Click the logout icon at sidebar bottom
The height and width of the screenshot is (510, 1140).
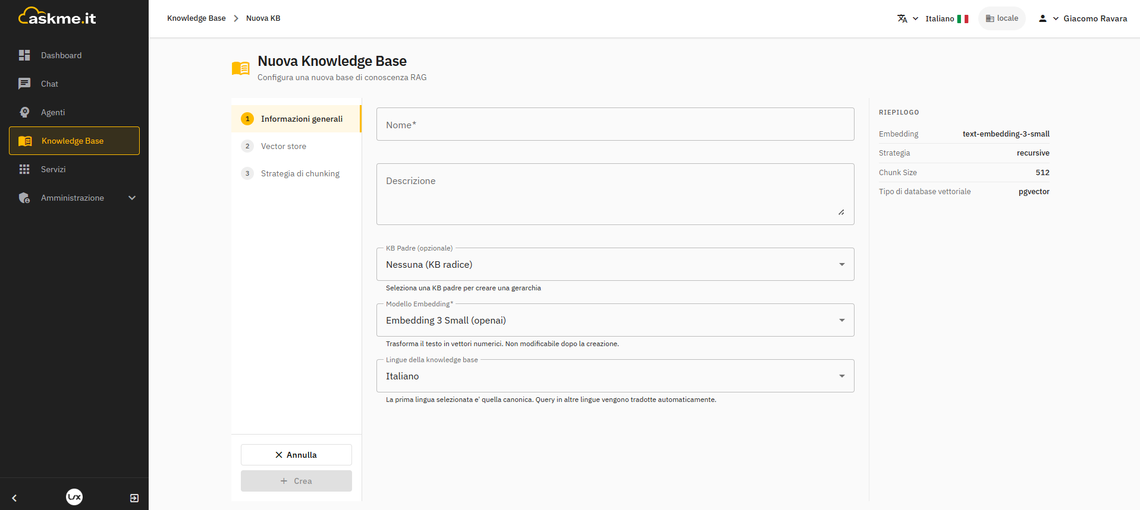click(134, 498)
